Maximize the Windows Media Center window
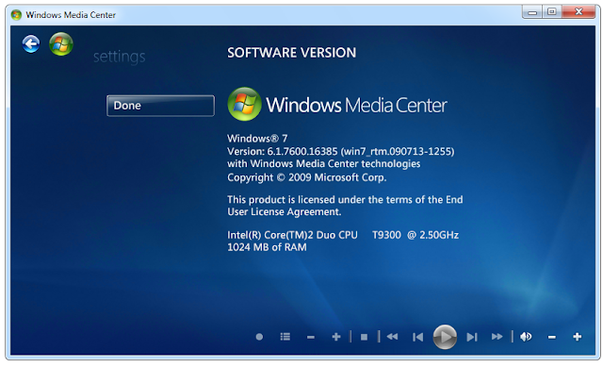The width and height of the screenshot is (603, 367). tap(552, 12)
